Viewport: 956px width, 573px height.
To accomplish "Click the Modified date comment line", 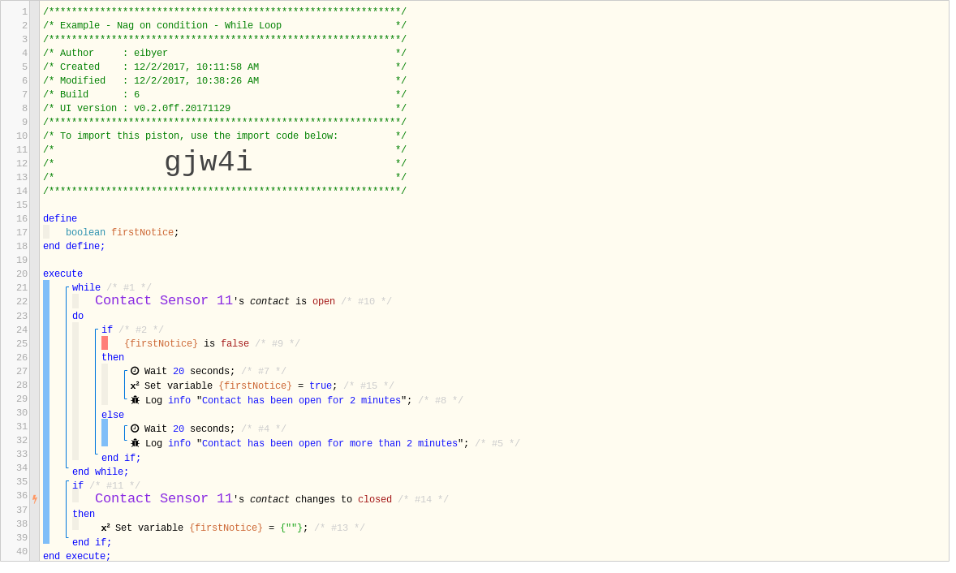I will click(x=225, y=82).
